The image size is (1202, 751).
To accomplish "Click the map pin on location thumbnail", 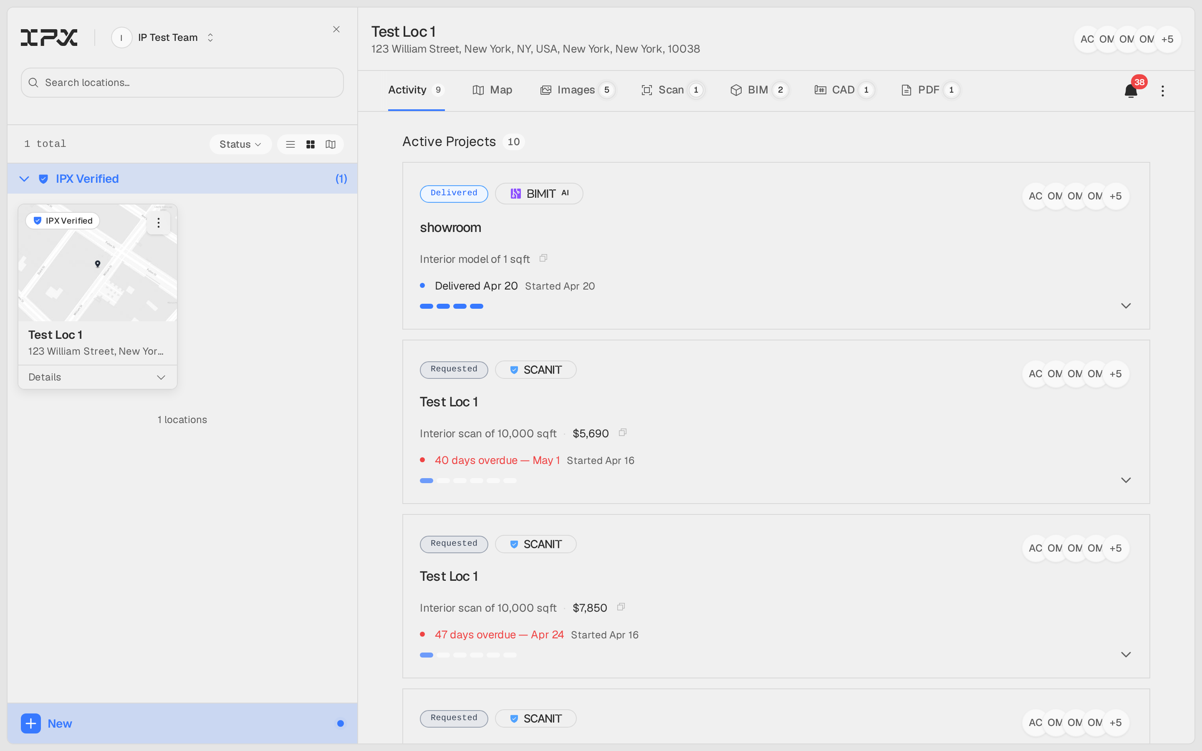I will click(97, 264).
